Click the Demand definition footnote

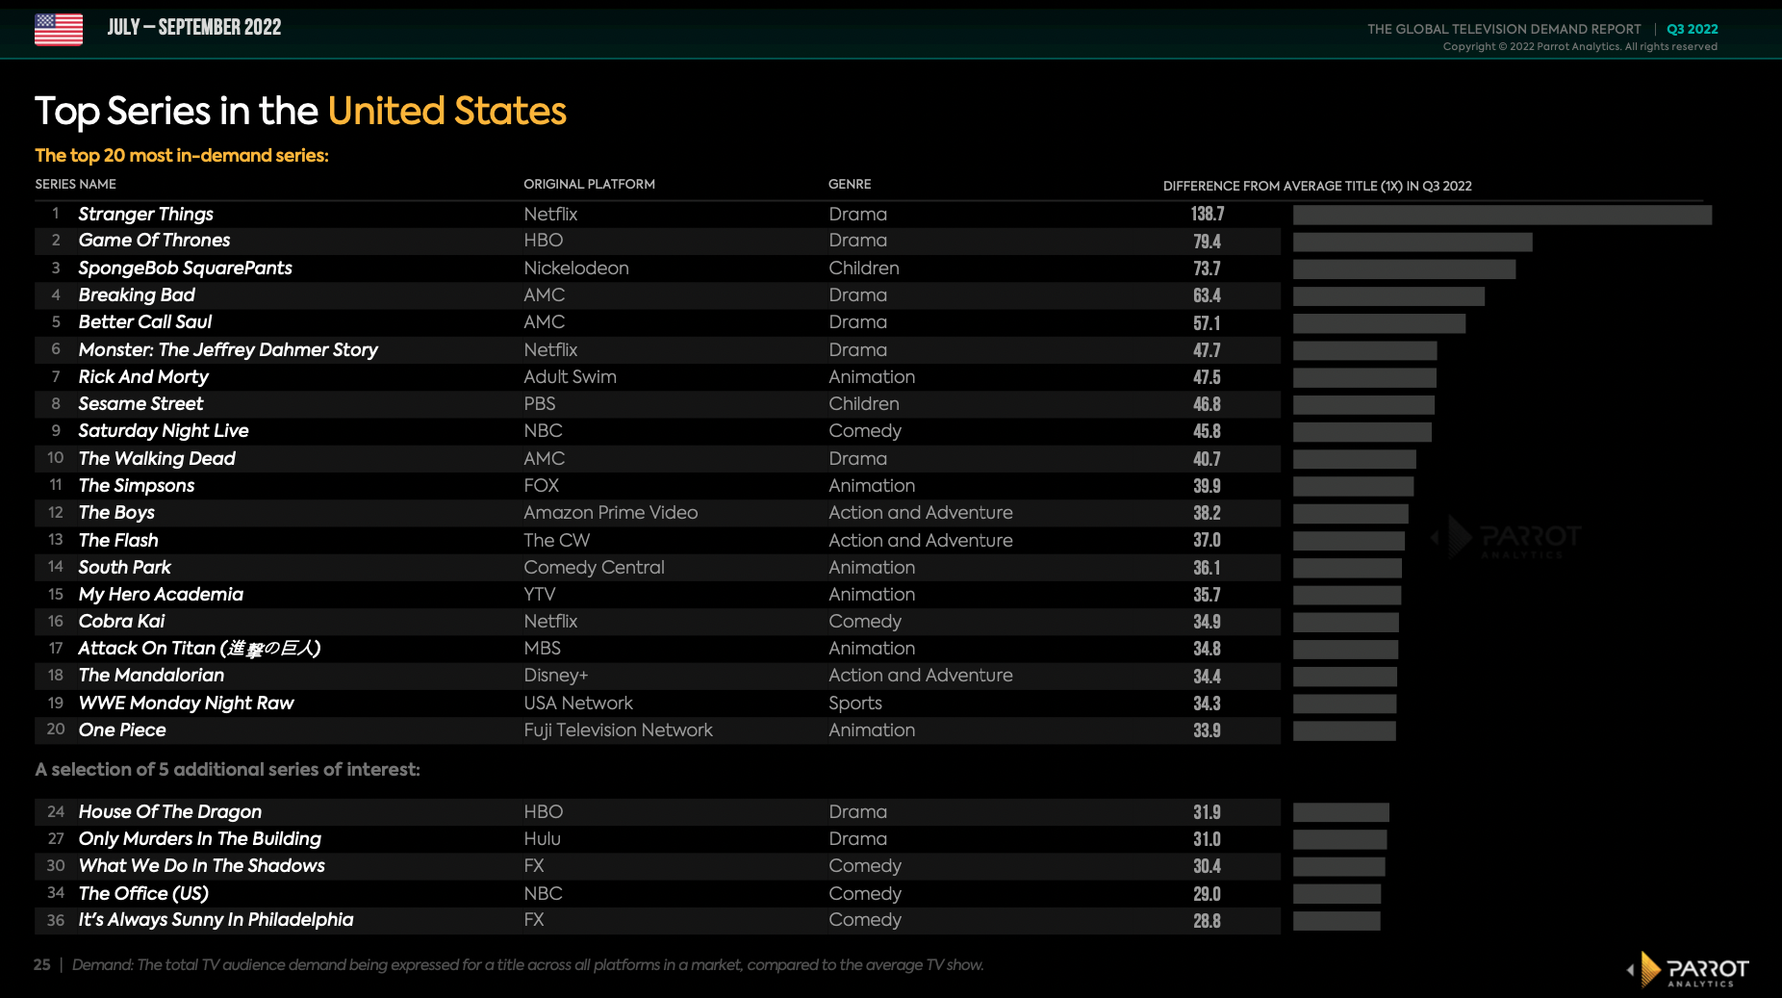pos(527,964)
